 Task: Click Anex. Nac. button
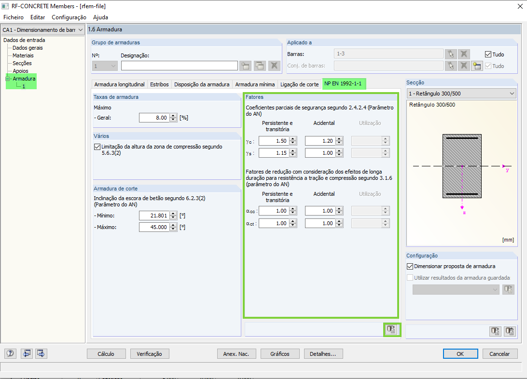click(236, 354)
